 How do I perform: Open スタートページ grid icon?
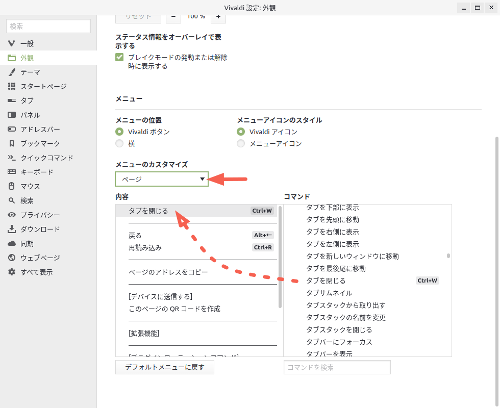pyautogui.click(x=11, y=86)
